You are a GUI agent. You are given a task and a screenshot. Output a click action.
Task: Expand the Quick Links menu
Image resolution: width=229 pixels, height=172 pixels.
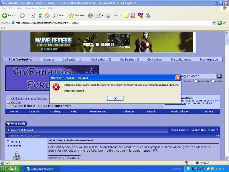179,112
